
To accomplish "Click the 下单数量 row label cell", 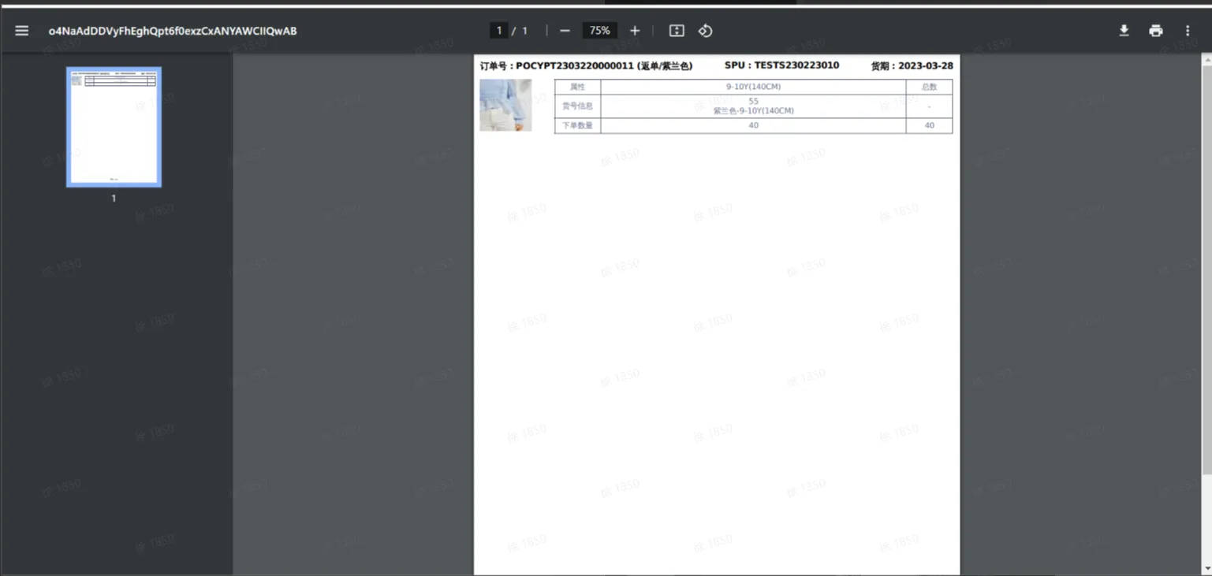I will click(577, 125).
